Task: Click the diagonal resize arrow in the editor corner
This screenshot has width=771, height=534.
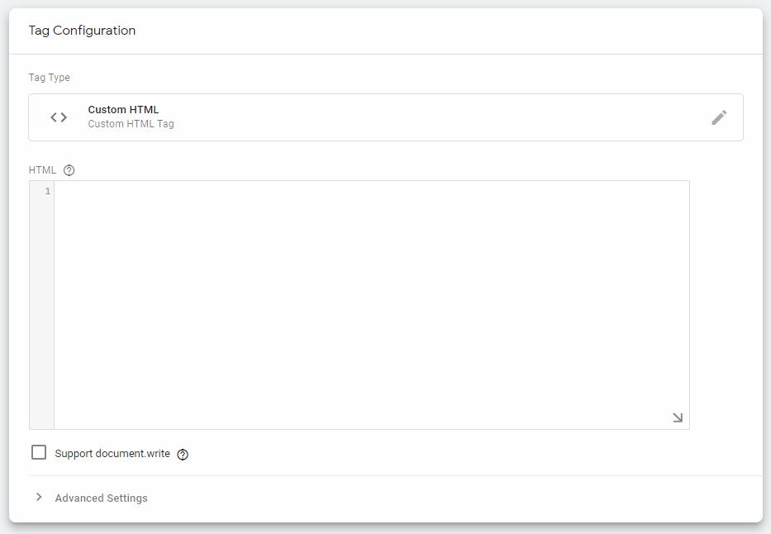Action: pos(677,418)
